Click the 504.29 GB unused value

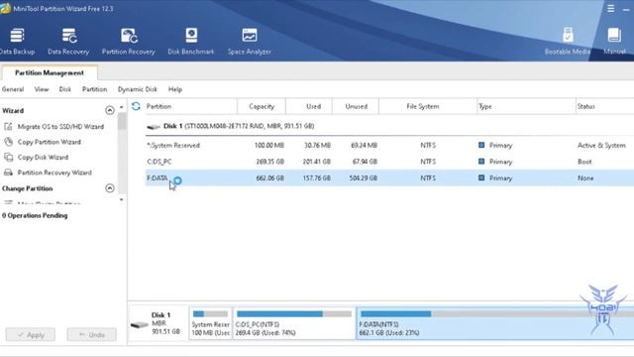(364, 178)
